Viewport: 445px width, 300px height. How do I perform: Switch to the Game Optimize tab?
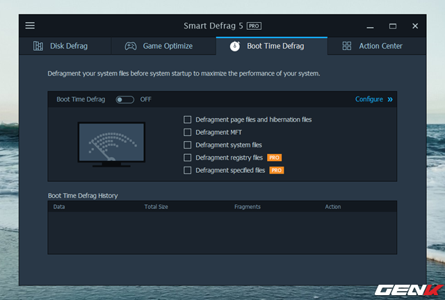pyautogui.click(x=164, y=46)
